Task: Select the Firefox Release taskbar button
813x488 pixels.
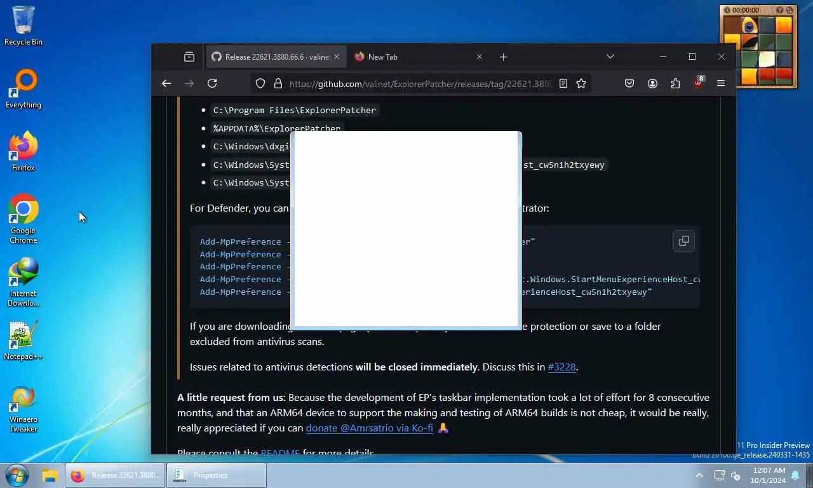Action: (115, 475)
